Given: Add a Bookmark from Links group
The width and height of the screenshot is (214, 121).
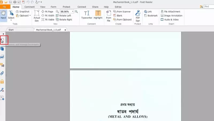Looking at the screenshot, I should click(151, 15).
